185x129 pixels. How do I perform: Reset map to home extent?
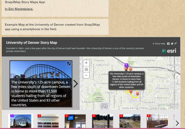tap(86, 69)
